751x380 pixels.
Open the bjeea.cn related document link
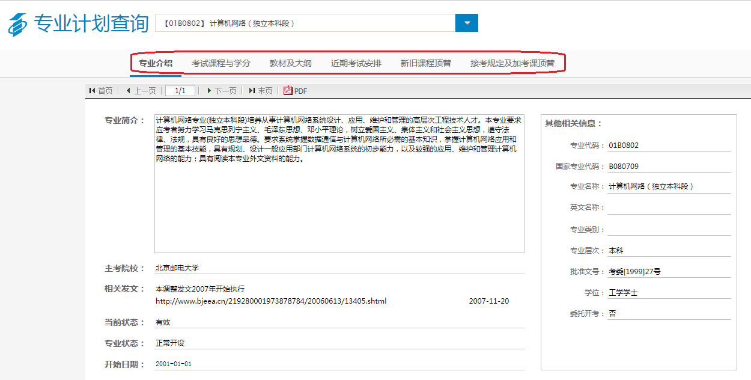271,301
